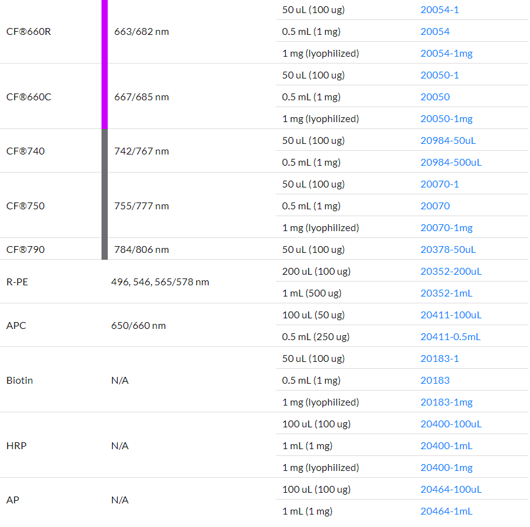The width and height of the screenshot is (530, 527).
Task: Click the 20464-1mL link
Action: 446,511
